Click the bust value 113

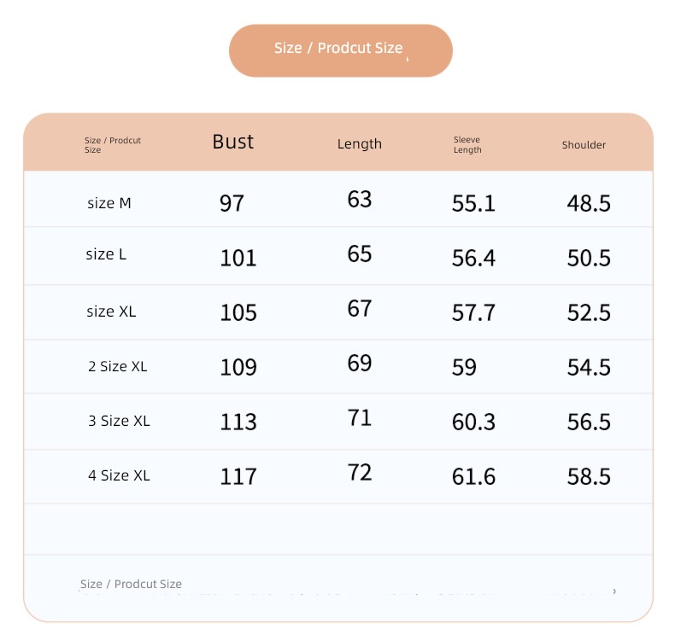(238, 422)
